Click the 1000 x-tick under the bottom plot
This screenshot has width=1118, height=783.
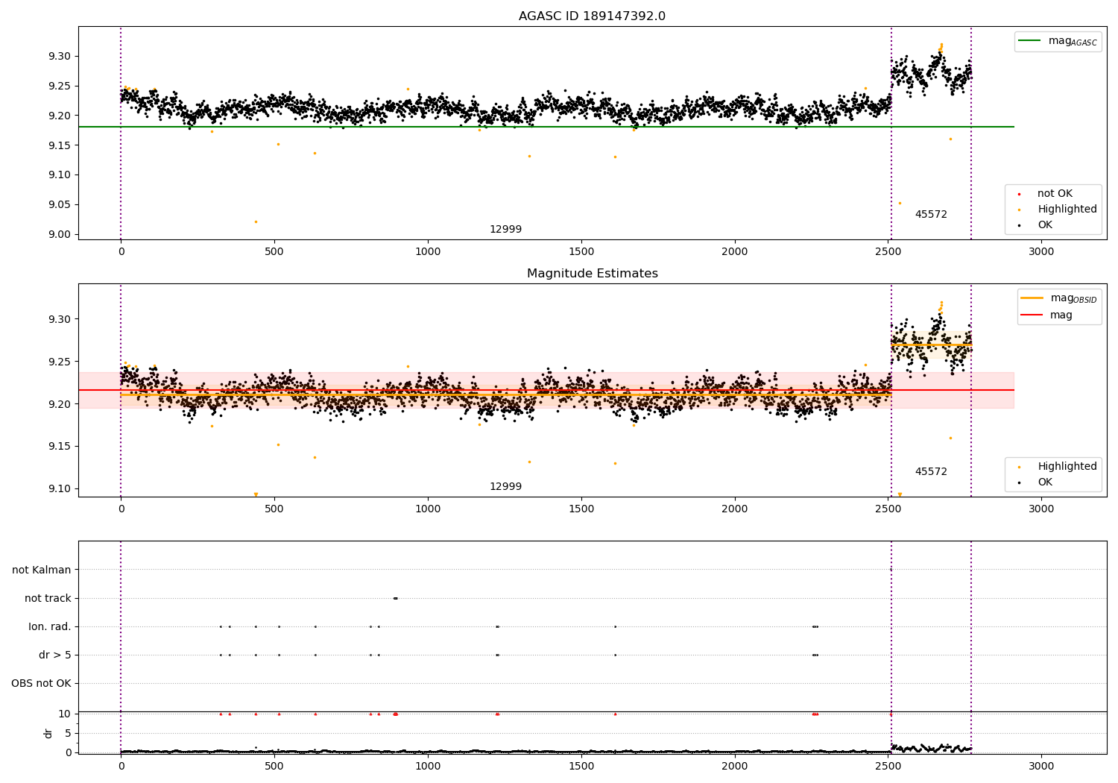pos(428,767)
